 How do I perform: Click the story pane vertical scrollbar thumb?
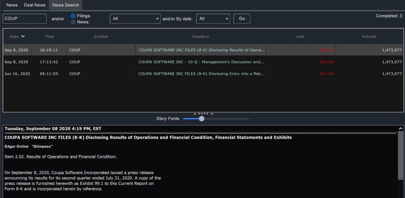coord(401,155)
